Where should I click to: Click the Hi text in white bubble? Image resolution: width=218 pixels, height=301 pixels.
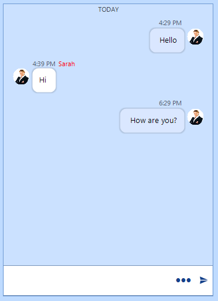(43, 80)
